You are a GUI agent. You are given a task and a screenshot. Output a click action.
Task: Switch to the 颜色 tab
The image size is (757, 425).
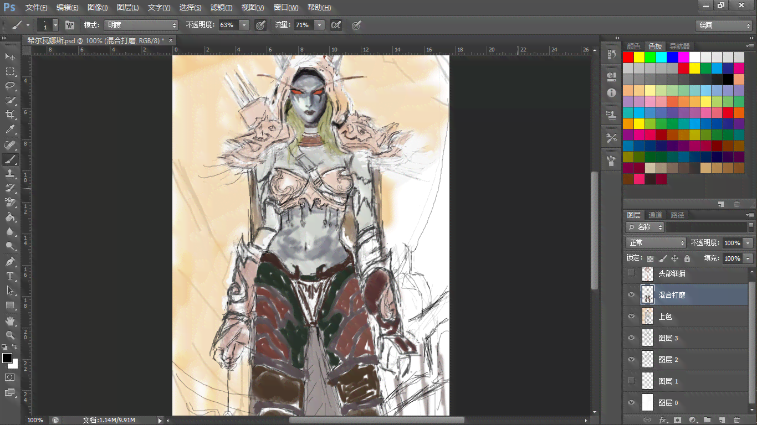(633, 46)
